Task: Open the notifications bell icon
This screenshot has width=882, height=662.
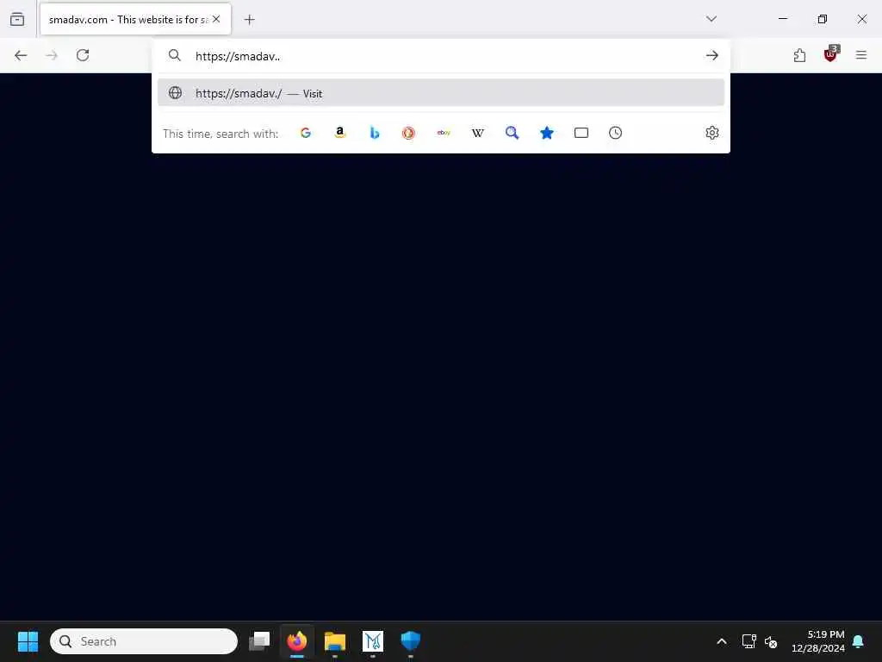Action: click(859, 641)
